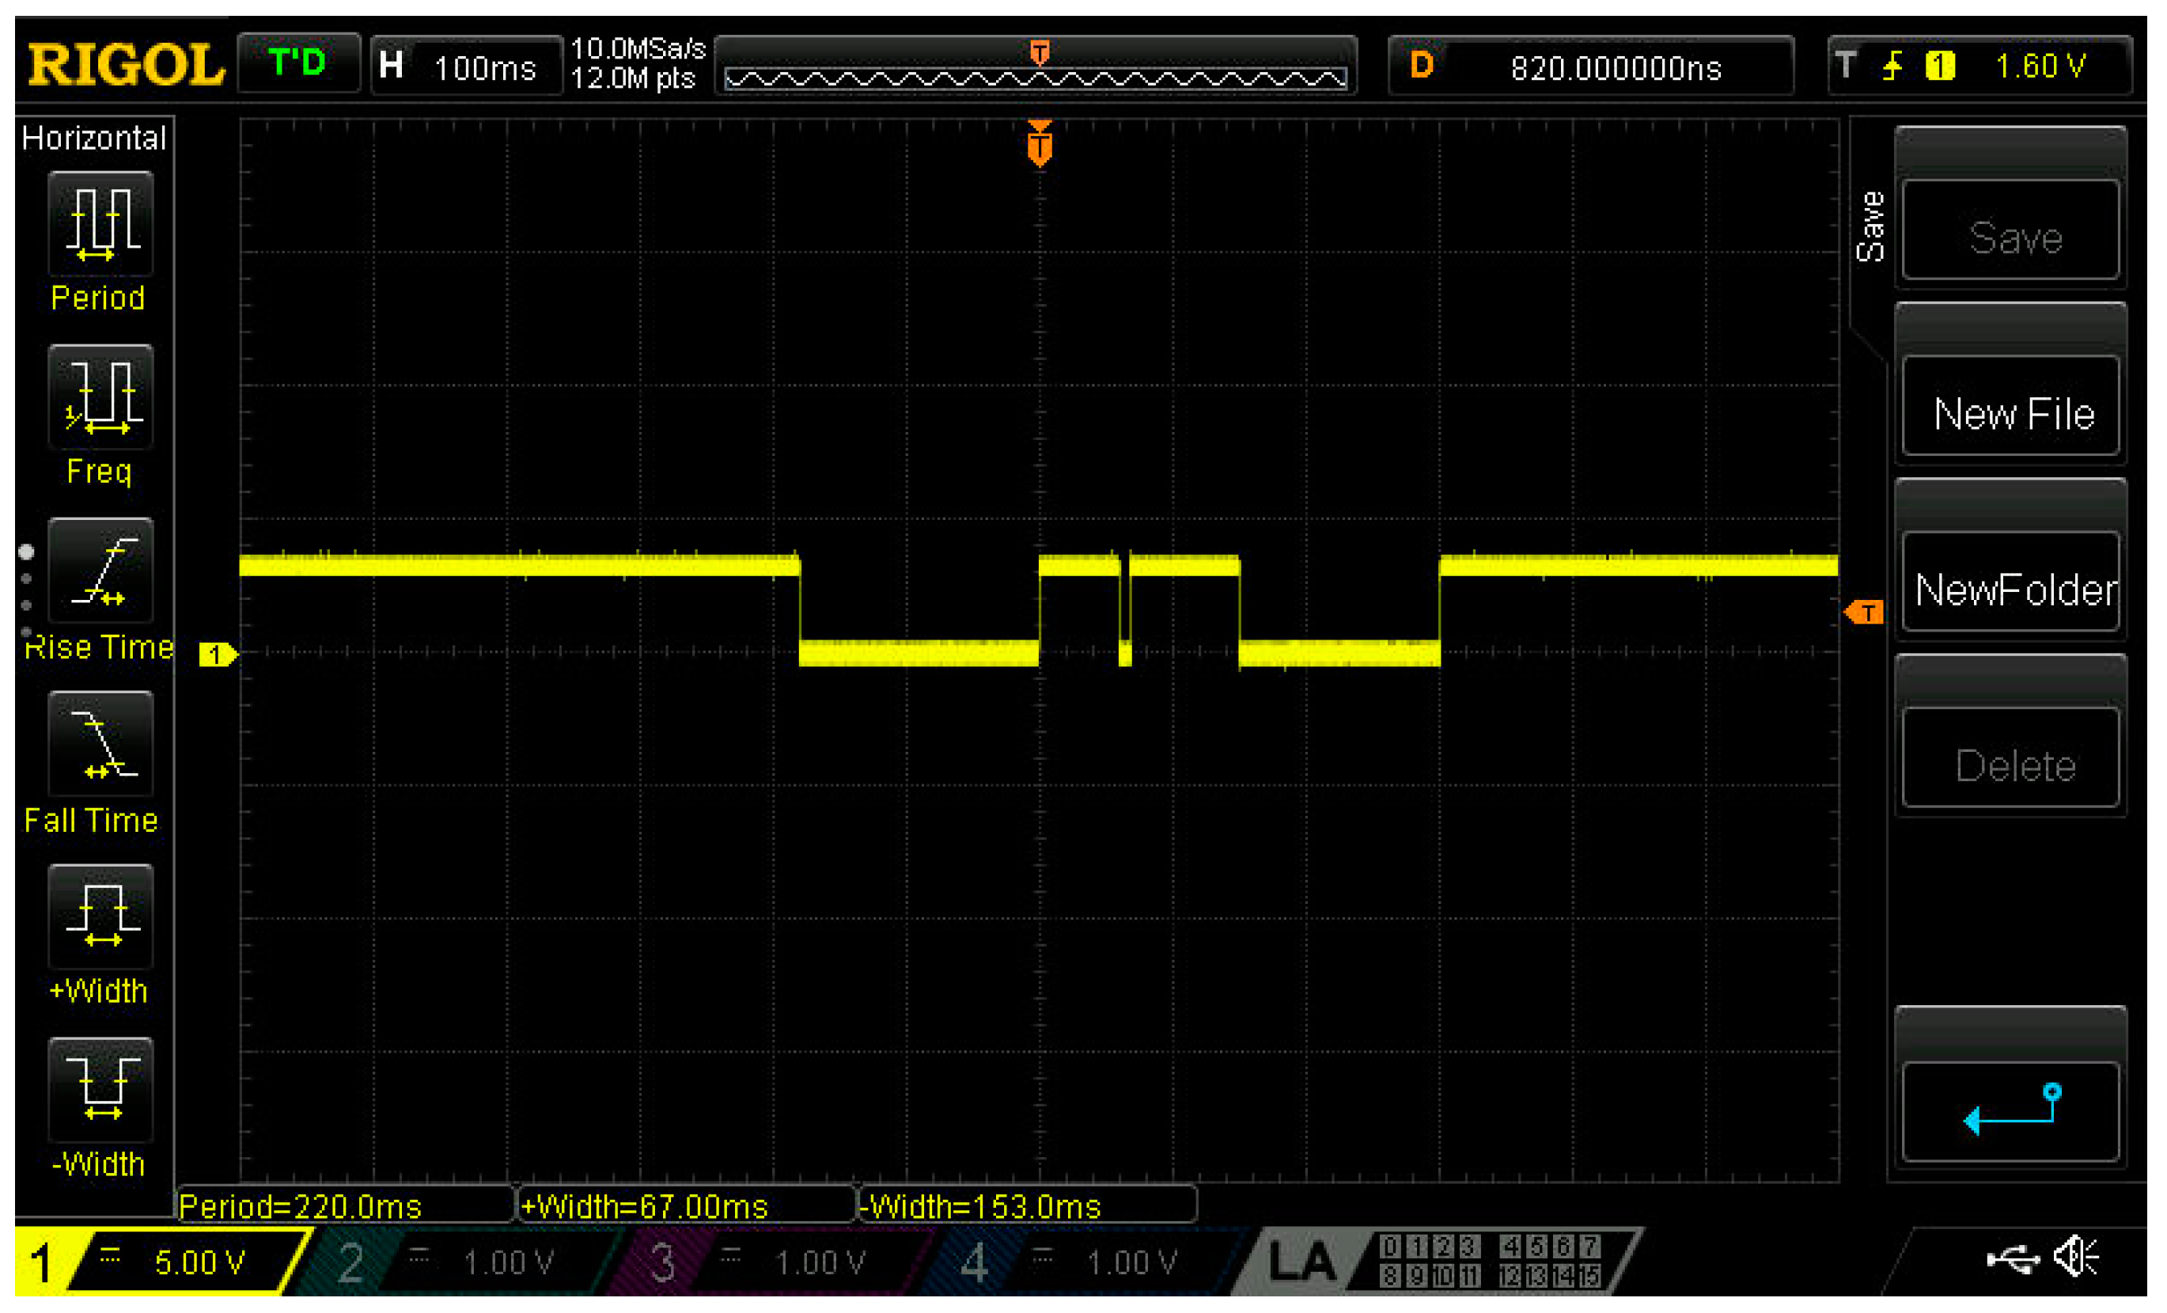Select the -Width measurement icon
The width and height of the screenshot is (2167, 1313).
point(100,1091)
